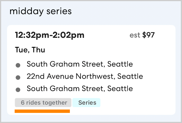Click first South Graham Street stop's bullet dot
Viewport: 182px width, 123px height.
click(x=18, y=65)
